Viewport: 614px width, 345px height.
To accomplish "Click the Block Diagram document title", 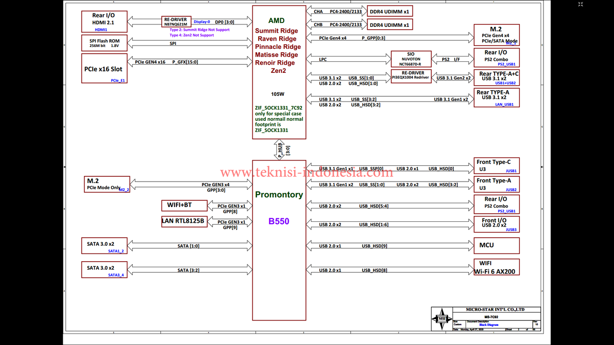I will click(x=489, y=325).
